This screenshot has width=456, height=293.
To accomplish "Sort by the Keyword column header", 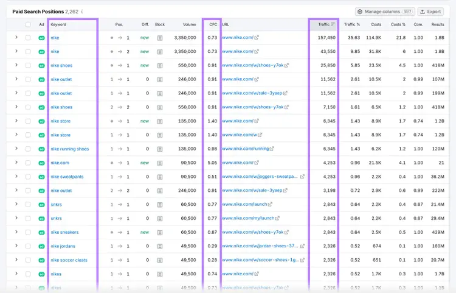I will [x=58, y=24].
